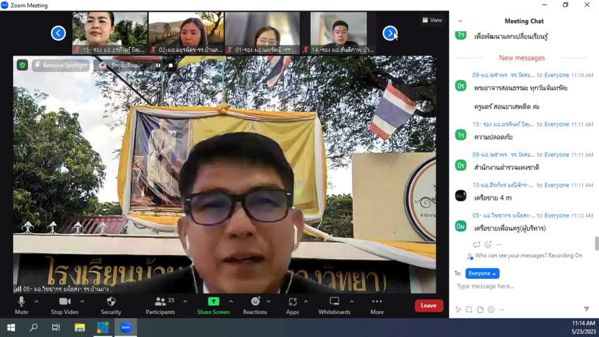Click sender name 05- in chat
The image size is (599, 337).
(x=504, y=215)
